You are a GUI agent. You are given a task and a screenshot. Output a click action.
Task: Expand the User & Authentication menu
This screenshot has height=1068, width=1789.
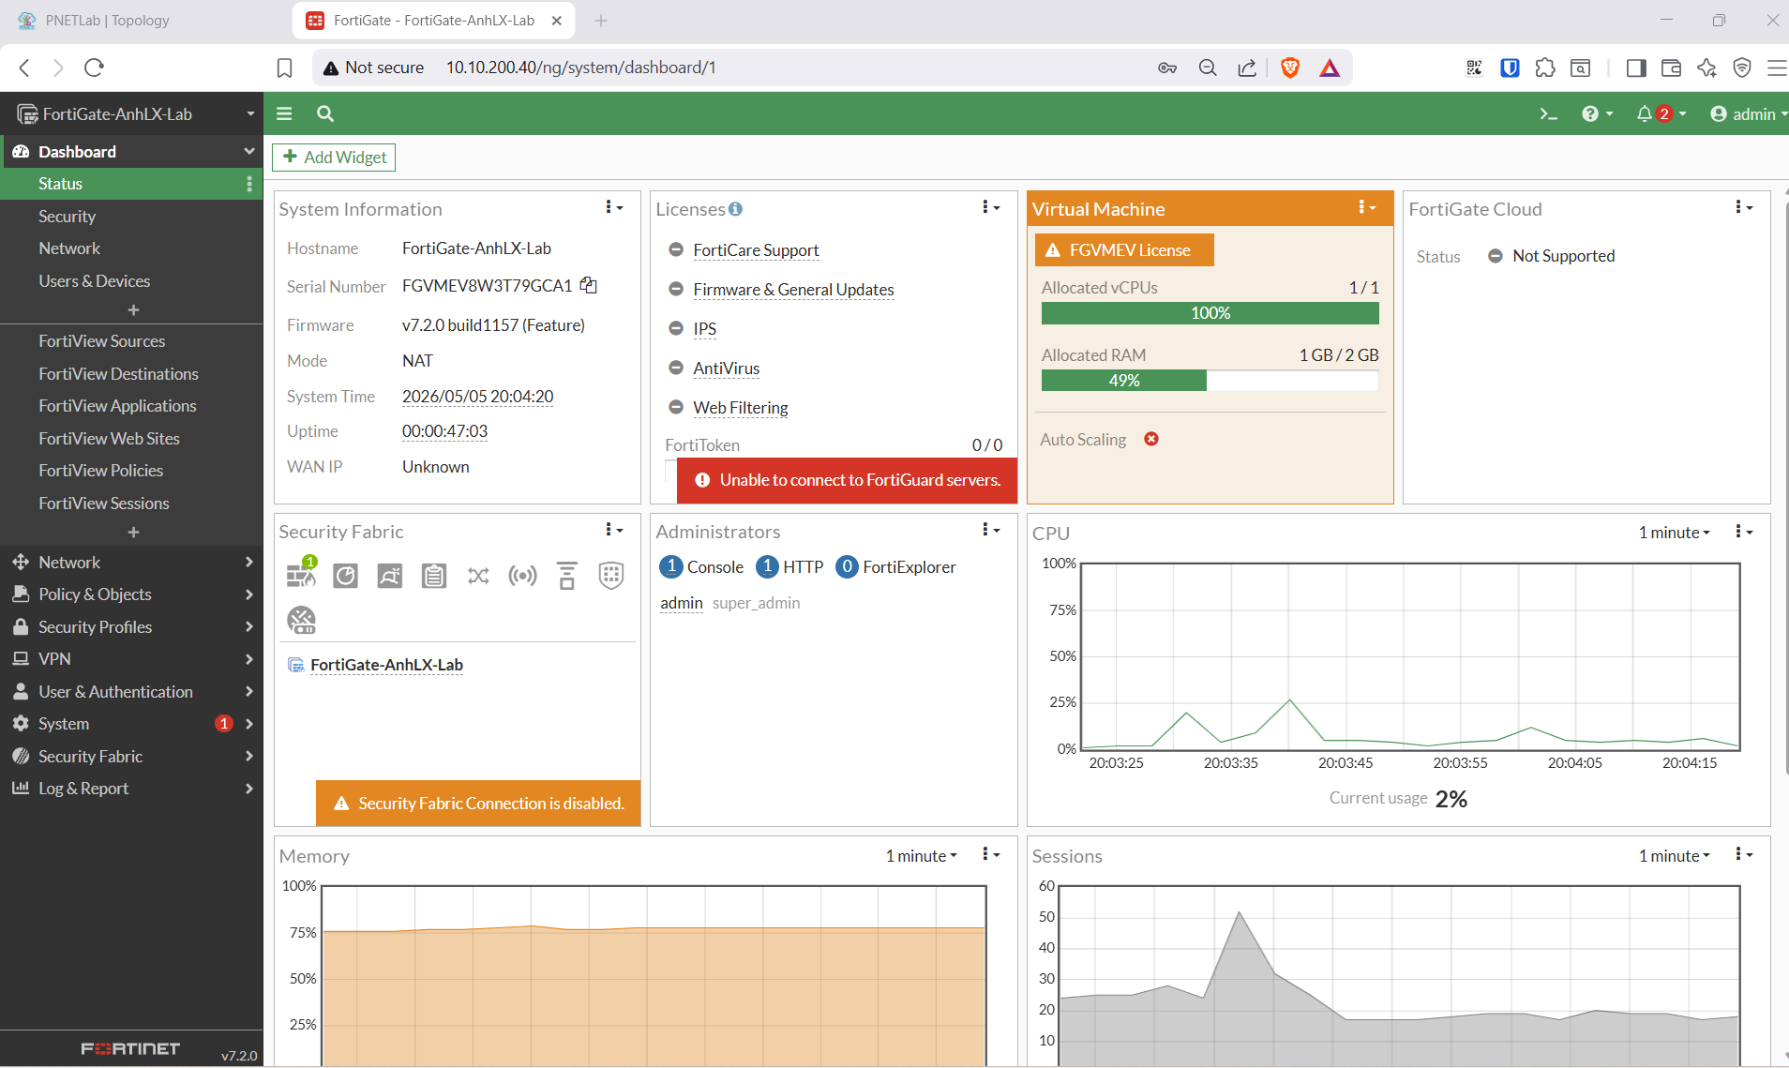pos(131,692)
